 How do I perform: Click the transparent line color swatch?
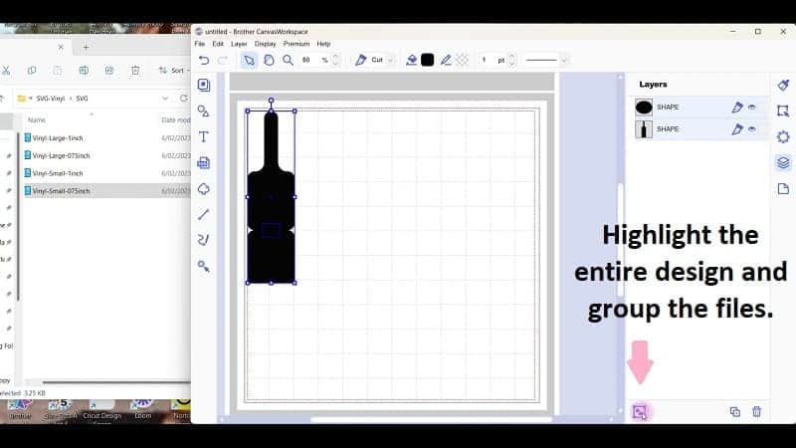(462, 60)
